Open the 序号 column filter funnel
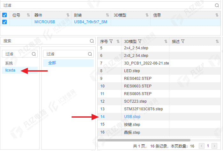223x151 pixels. click(x=111, y=41)
